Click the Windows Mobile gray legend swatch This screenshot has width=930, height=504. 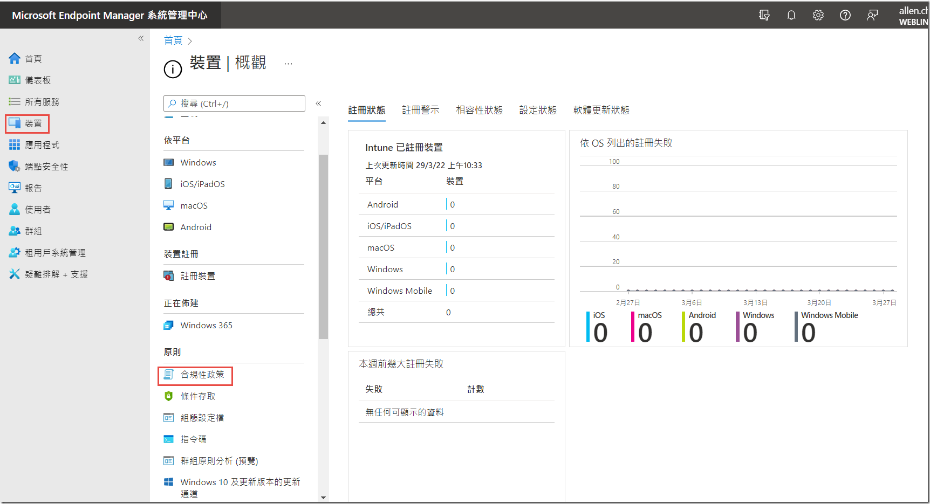796,327
